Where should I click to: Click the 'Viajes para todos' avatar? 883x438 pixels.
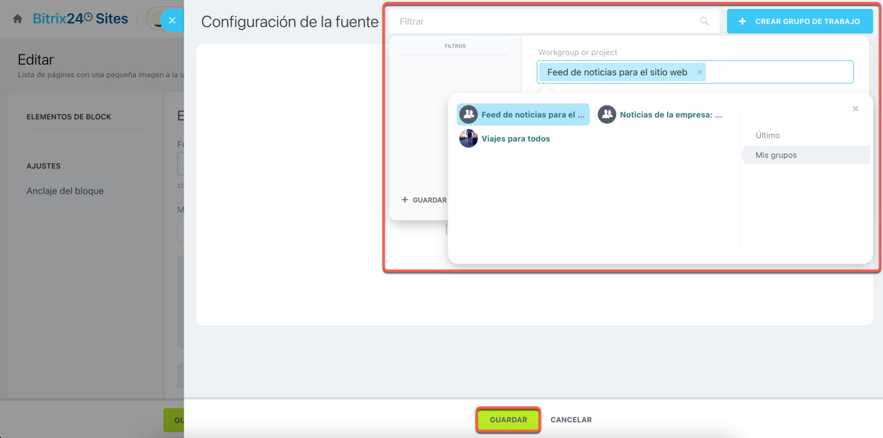pos(468,139)
